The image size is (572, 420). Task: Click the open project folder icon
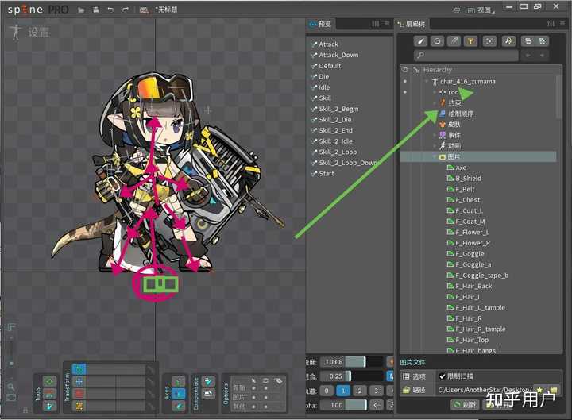pos(81,10)
